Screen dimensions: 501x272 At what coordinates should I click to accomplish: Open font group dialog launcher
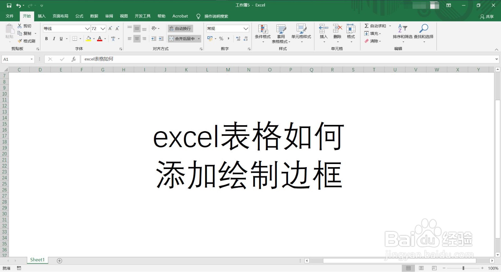click(121, 49)
